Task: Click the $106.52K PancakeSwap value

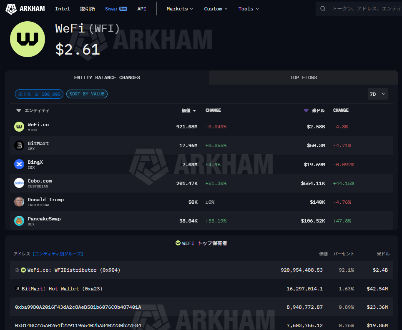Action: [x=313, y=221]
